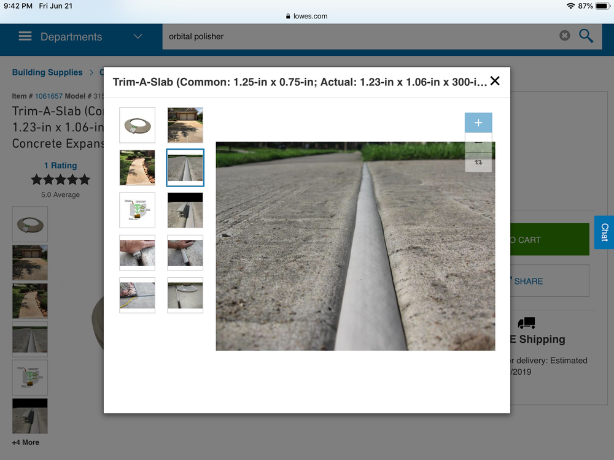Click the driveway thumbnail on background page

(x=29, y=263)
